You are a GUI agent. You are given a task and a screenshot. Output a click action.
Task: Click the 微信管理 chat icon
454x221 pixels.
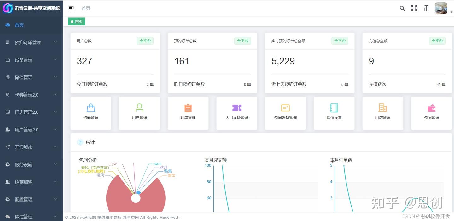click(x=8, y=217)
